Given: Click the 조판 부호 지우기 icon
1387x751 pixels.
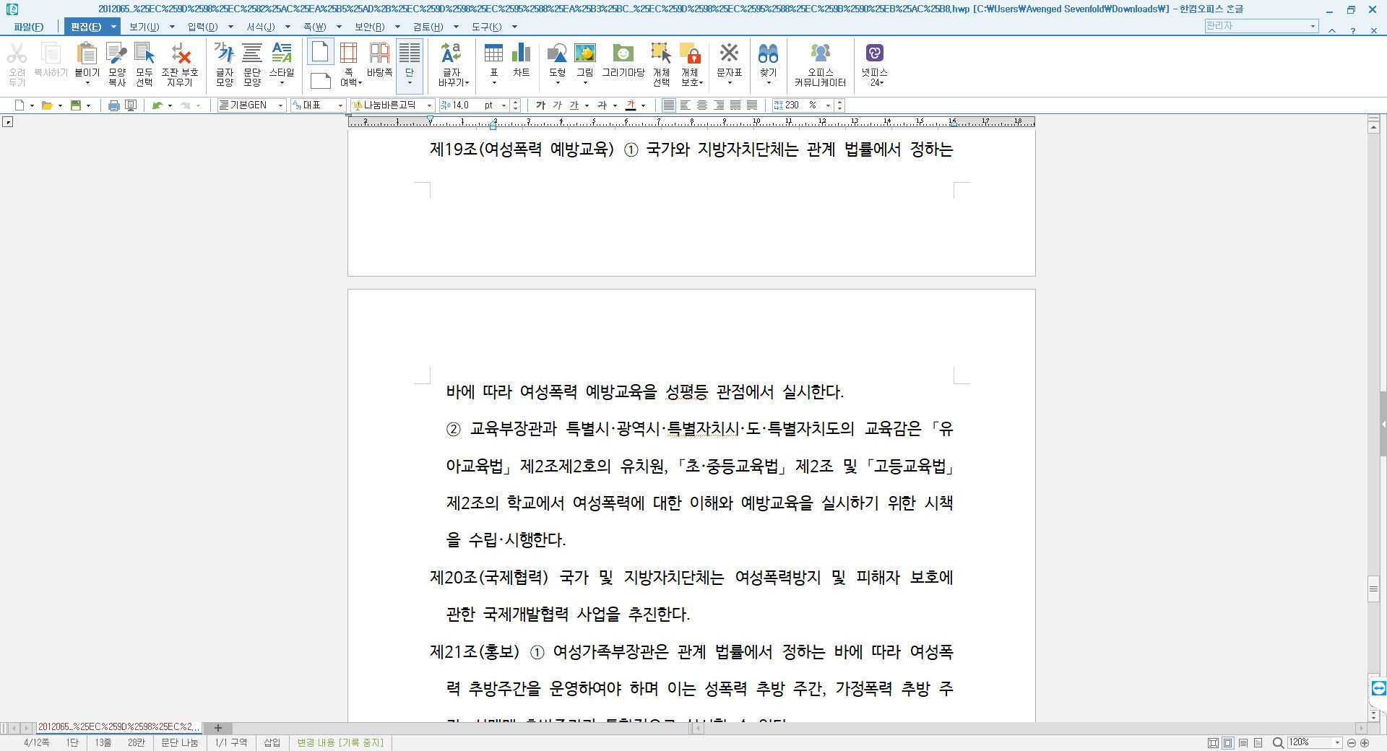Looking at the screenshot, I should (180, 63).
